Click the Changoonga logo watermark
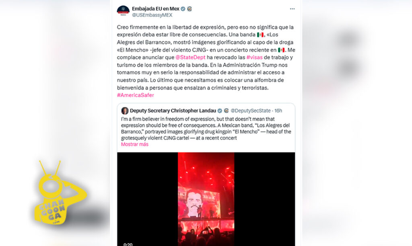Screen dimensions: 412x246 click(x=60, y=193)
